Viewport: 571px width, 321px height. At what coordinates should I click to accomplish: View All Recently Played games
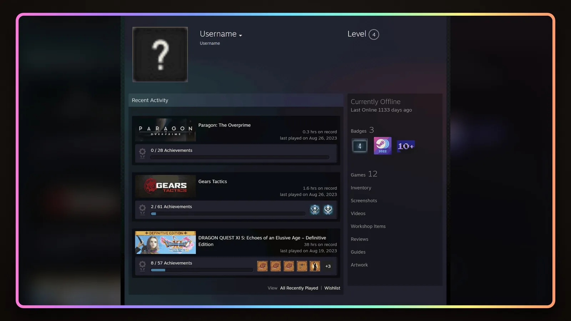point(299,288)
